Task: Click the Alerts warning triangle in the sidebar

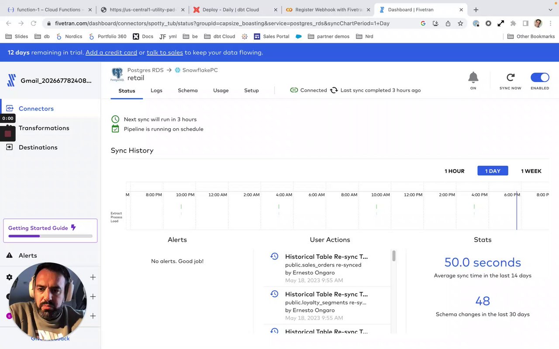Action: [9, 255]
